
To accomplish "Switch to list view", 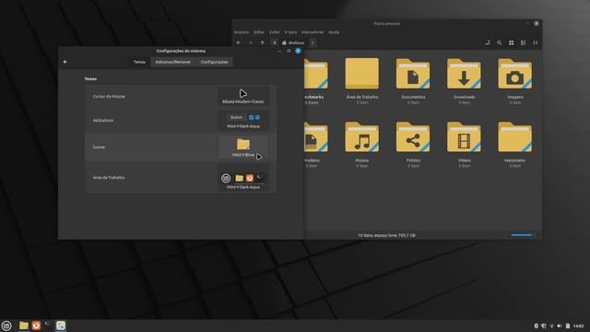I will [x=524, y=43].
